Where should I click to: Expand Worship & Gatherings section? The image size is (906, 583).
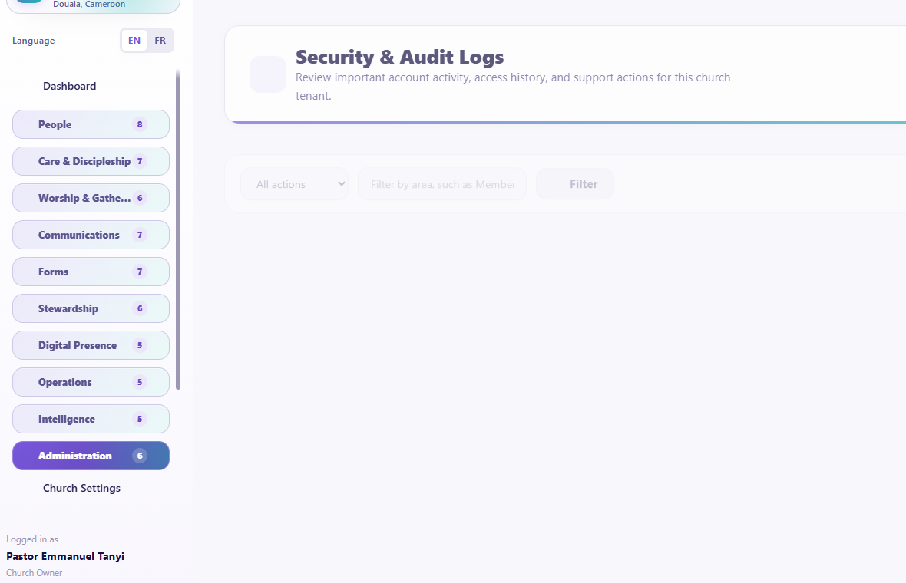pyautogui.click(x=91, y=198)
